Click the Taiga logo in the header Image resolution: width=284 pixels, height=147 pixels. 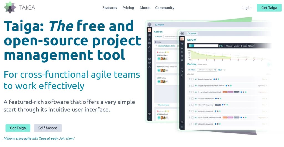click(19, 7)
